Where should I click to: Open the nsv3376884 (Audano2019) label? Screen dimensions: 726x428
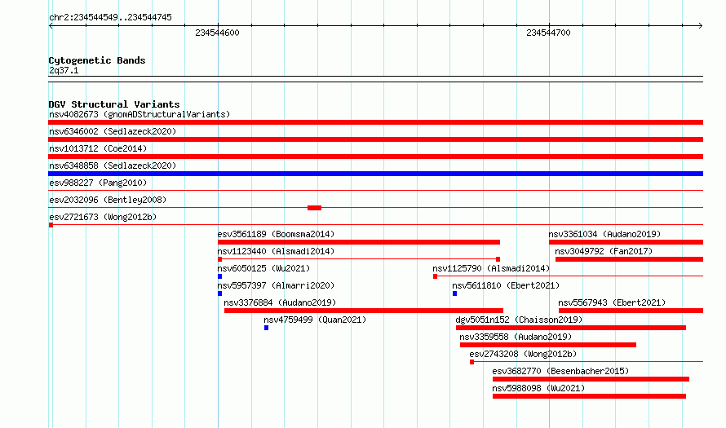tap(280, 302)
